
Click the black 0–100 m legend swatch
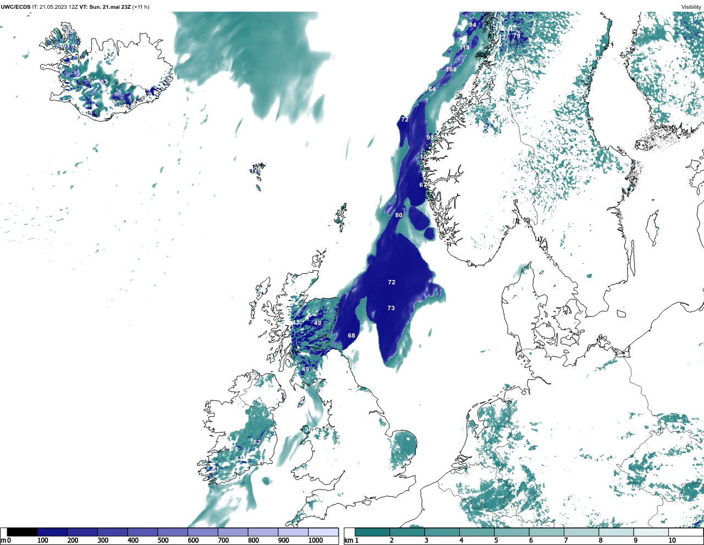22,532
